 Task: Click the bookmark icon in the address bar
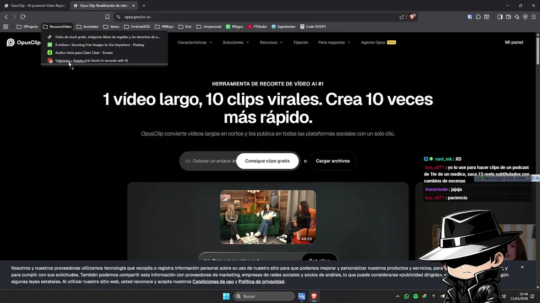[107, 17]
